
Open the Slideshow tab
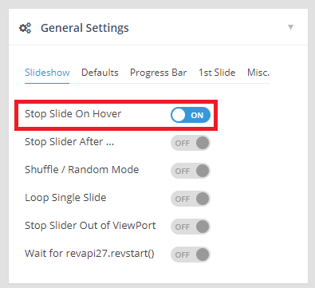coord(47,73)
